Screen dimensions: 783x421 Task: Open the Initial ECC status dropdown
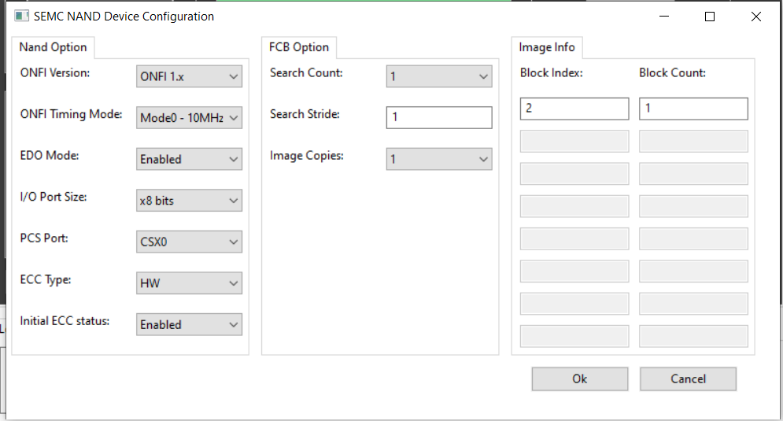coord(189,324)
